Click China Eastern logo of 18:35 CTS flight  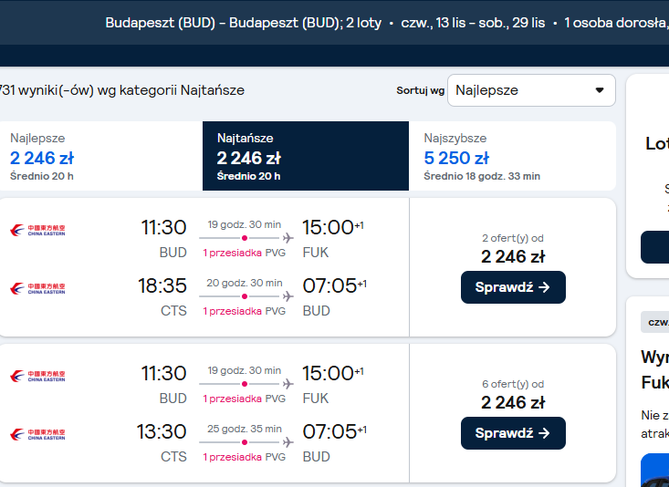point(37,289)
